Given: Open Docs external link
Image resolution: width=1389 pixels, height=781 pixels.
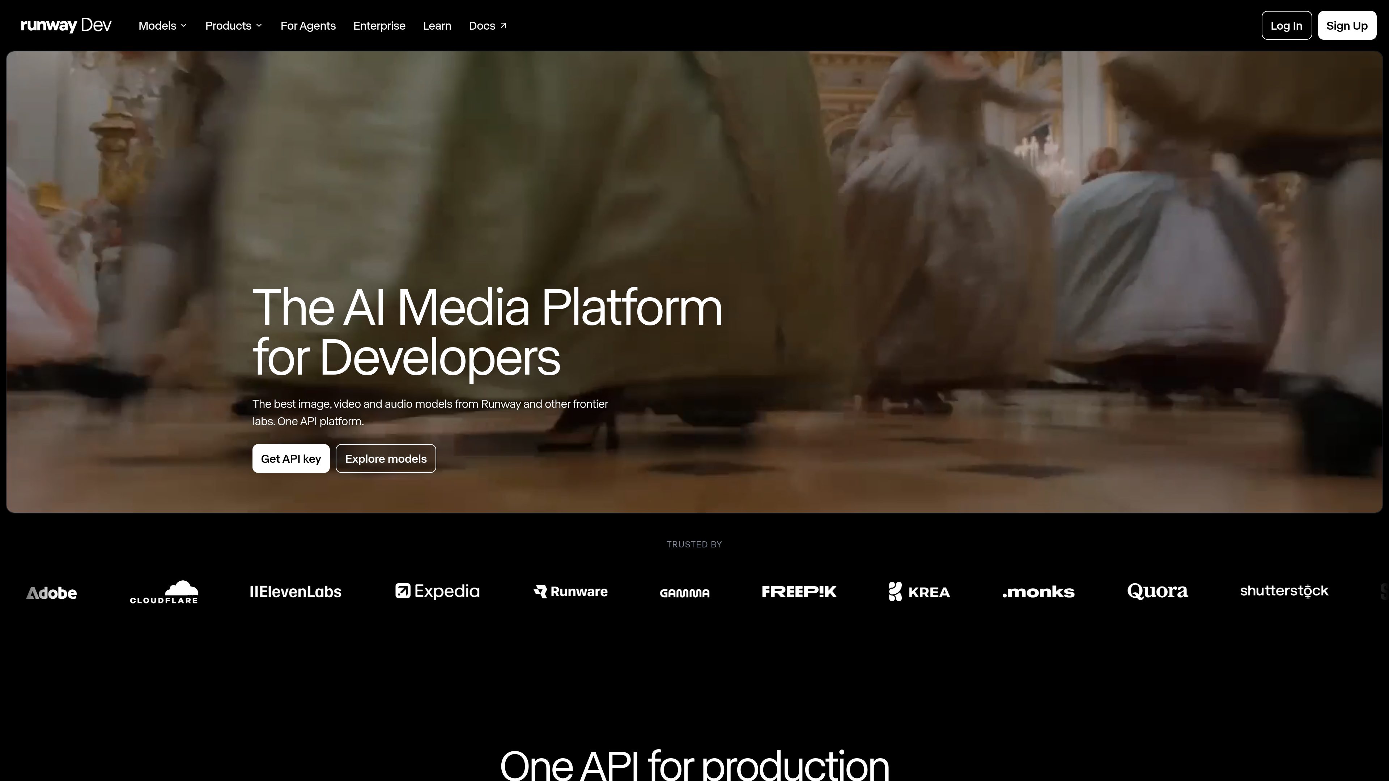Looking at the screenshot, I should click(x=488, y=25).
